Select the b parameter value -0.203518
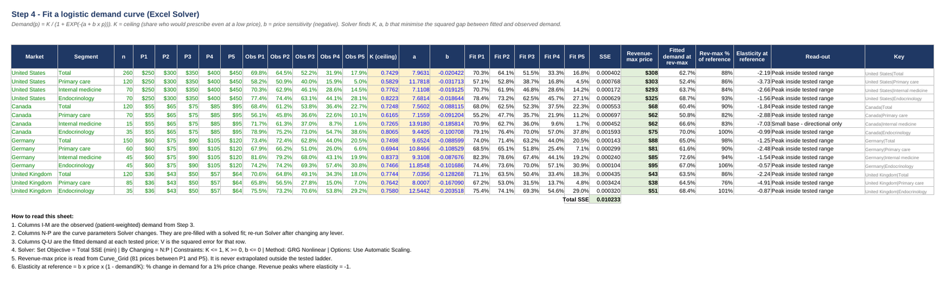Viewport: 945px width, 281px height. (x=447, y=191)
